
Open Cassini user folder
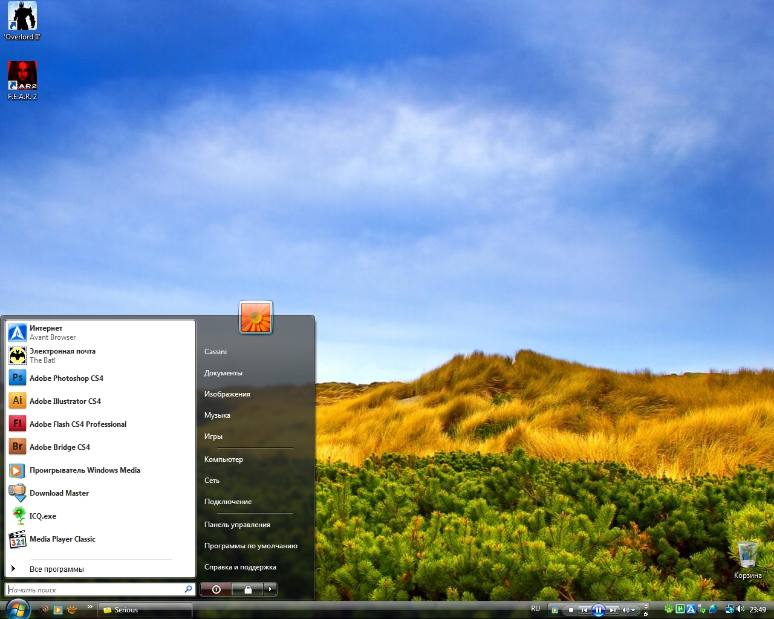(x=215, y=352)
